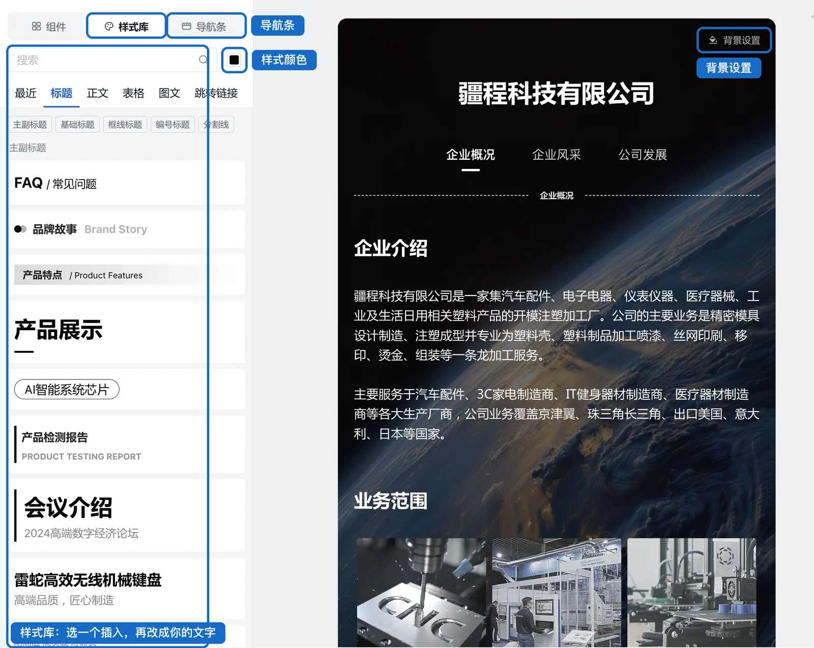Switch to the 样式库 style library tab
This screenshot has height=648, width=814.
pyautogui.click(x=126, y=26)
